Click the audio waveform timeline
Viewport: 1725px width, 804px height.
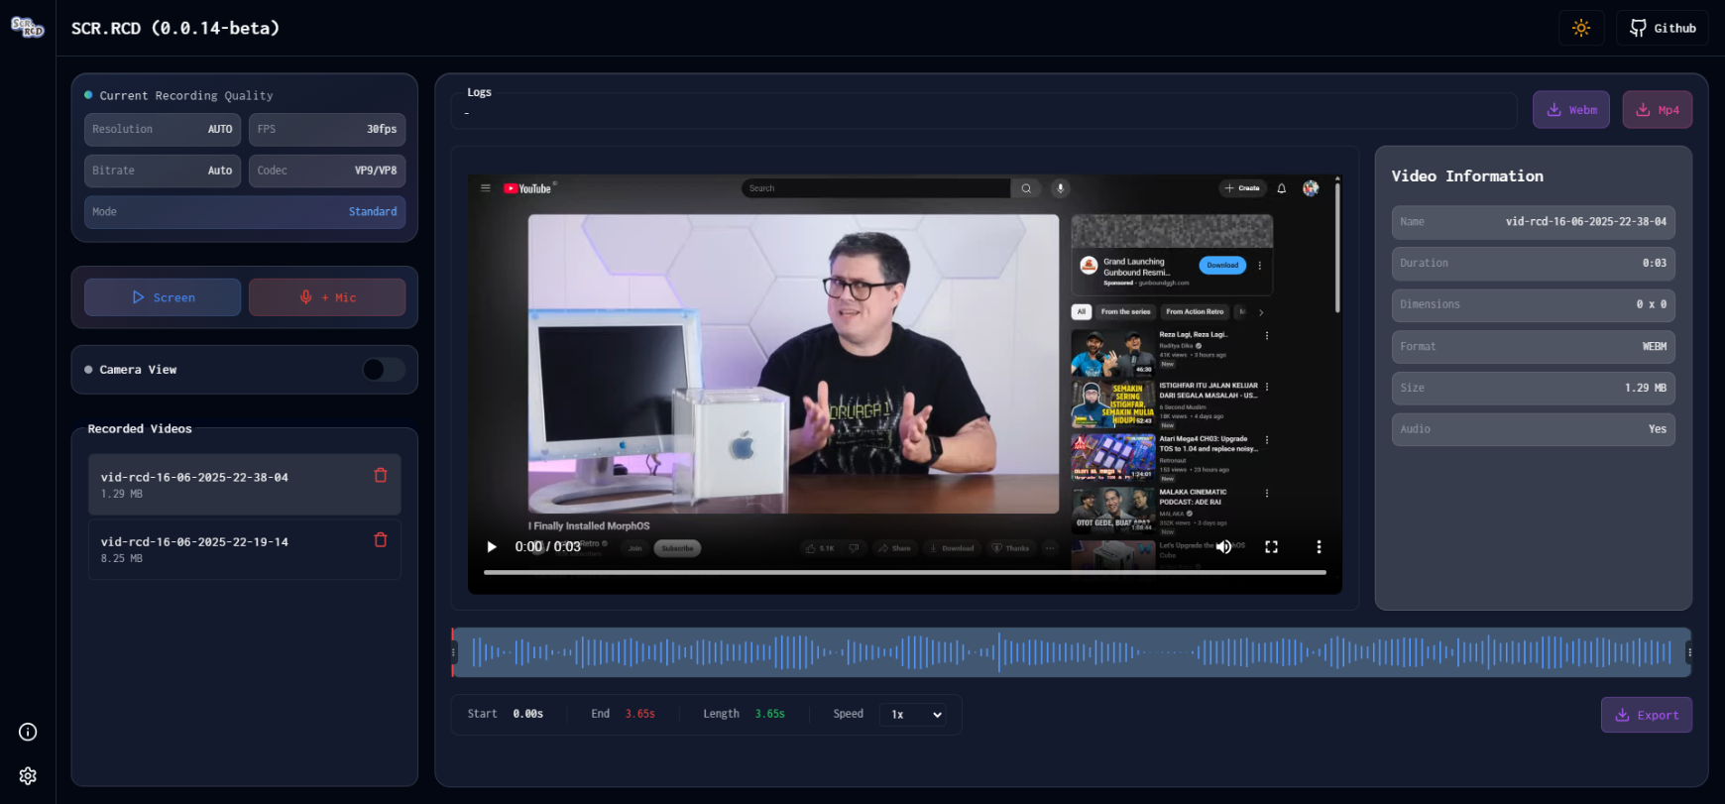click(x=1071, y=652)
